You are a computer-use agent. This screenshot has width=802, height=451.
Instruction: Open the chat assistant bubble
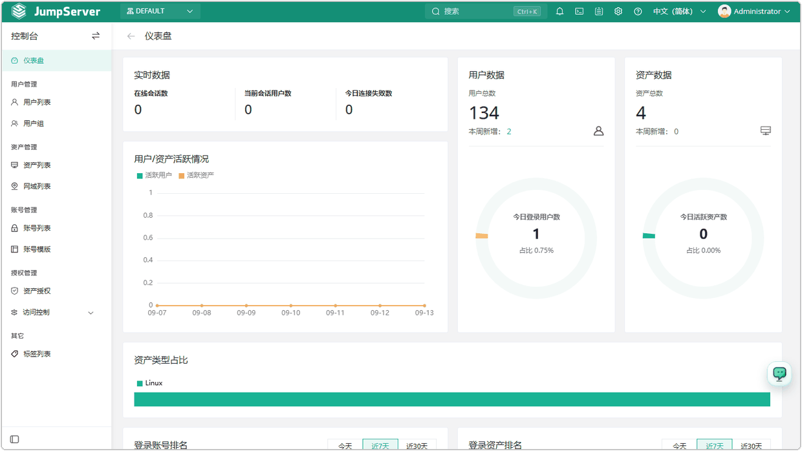coord(779,373)
